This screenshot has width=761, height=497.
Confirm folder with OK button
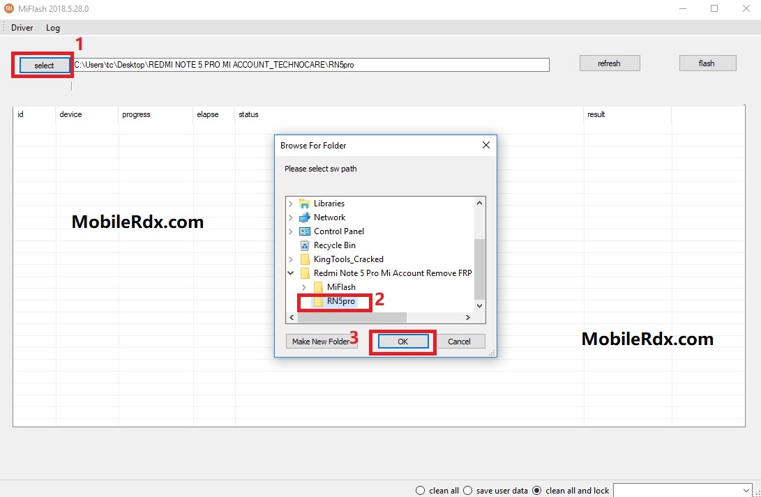click(x=403, y=342)
